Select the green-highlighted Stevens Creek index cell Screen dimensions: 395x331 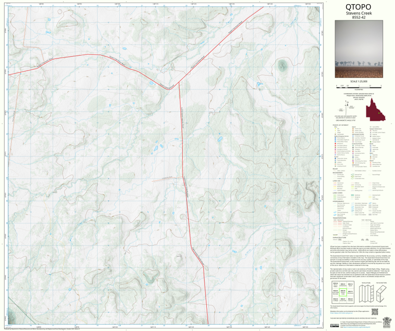[x=343, y=292]
